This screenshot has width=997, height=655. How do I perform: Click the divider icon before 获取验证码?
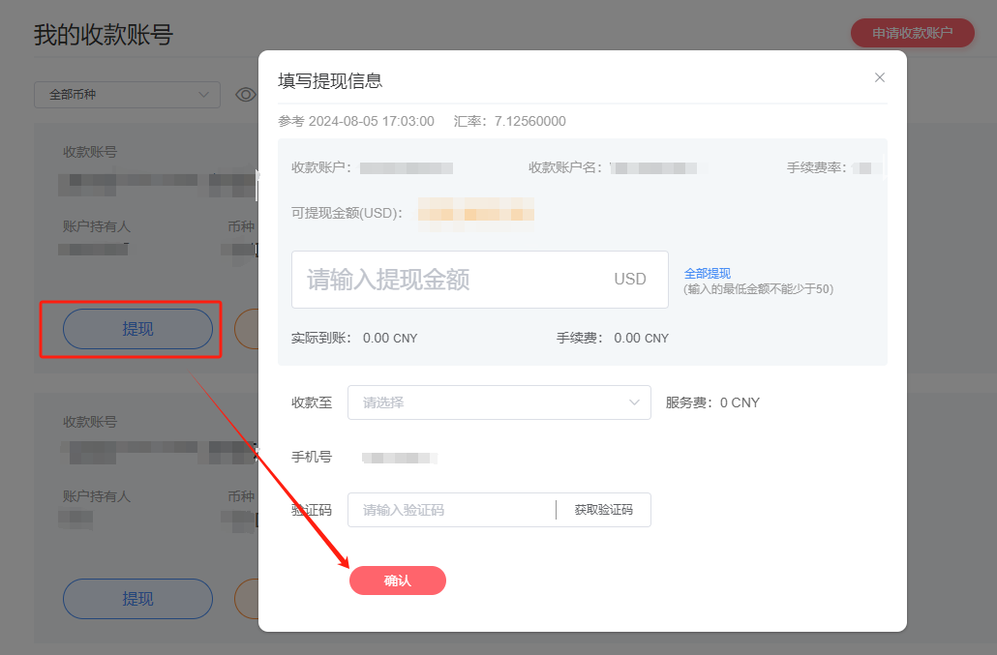[557, 509]
